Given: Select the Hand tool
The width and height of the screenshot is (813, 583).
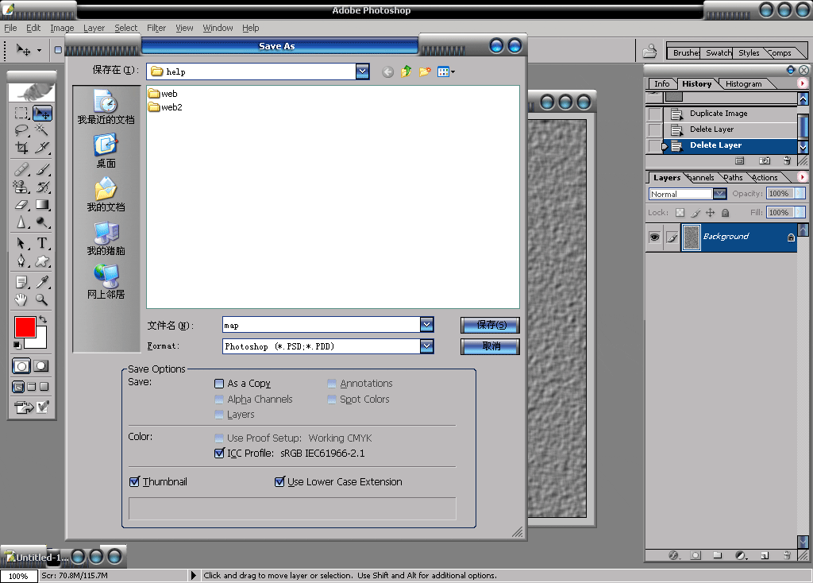Looking at the screenshot, I should (x=21, y=299).
